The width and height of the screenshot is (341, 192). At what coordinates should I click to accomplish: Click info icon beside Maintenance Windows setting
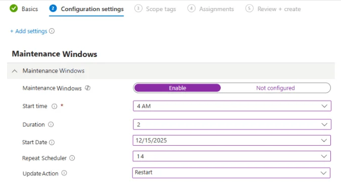coord(87,88)
